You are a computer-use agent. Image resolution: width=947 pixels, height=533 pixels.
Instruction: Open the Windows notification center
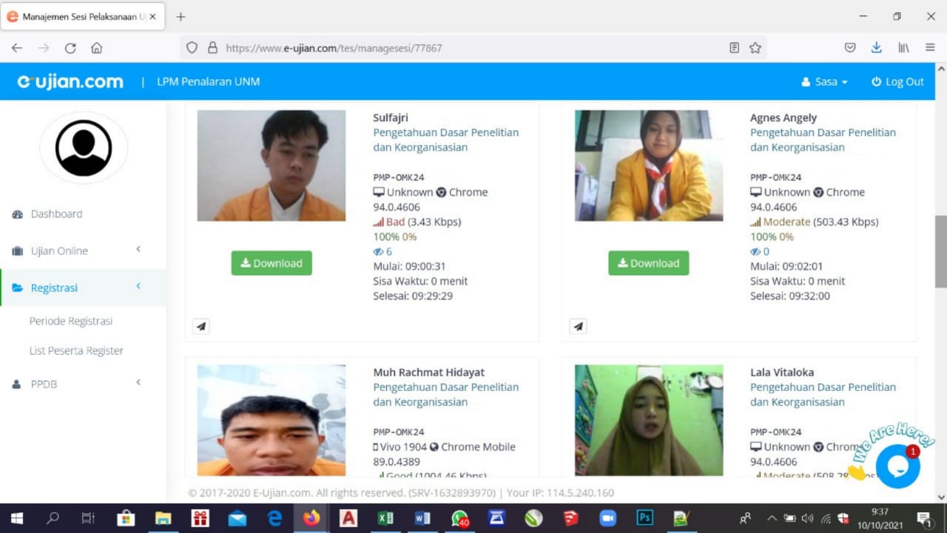[x=923, y=518]
